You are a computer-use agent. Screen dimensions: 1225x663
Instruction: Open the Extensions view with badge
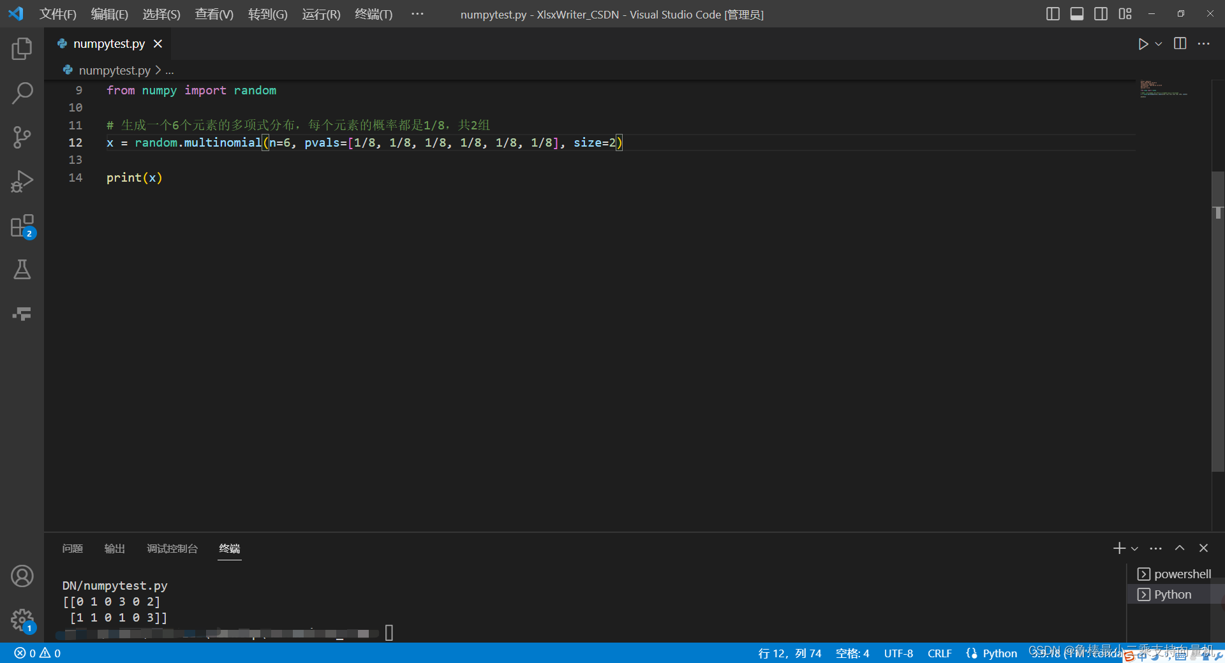pos(22,226)
